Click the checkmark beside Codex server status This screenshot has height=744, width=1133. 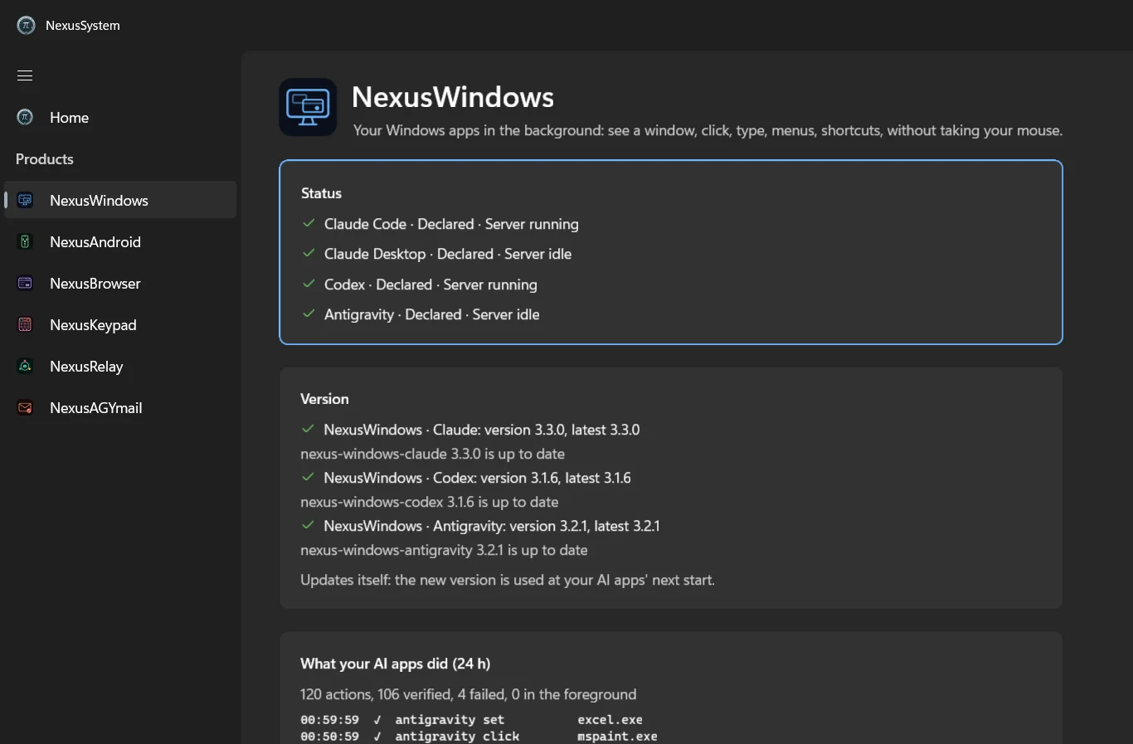309,284
